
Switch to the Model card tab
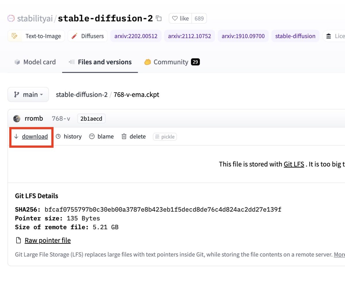coord(35,62)
